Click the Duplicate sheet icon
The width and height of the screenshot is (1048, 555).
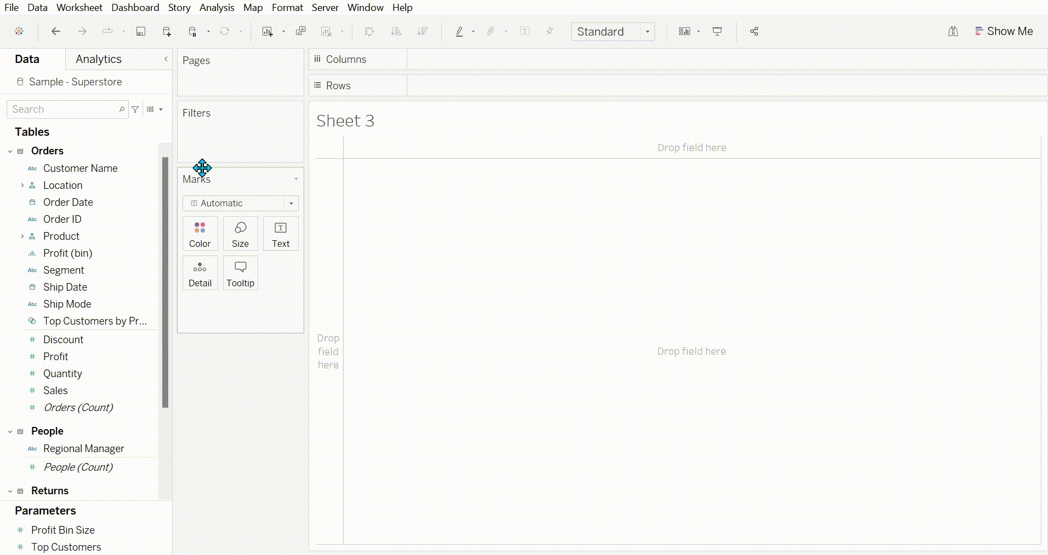tap(300, 32)
